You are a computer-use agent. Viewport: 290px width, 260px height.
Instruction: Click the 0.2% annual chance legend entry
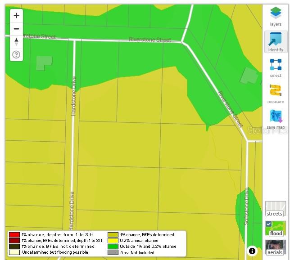pos(133,241)
